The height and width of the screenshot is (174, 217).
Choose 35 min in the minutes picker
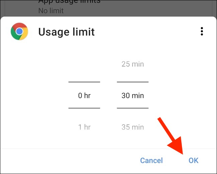133,127
